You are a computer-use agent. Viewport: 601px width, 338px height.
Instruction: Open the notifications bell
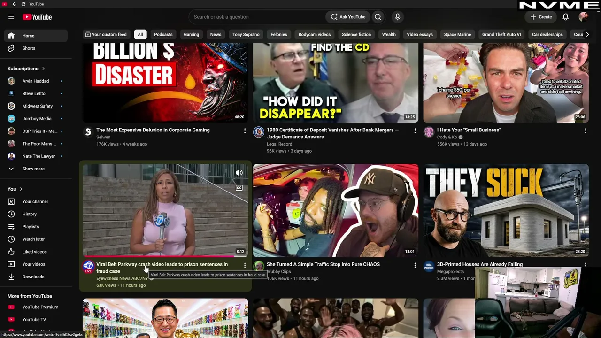(x=566, y=17)
